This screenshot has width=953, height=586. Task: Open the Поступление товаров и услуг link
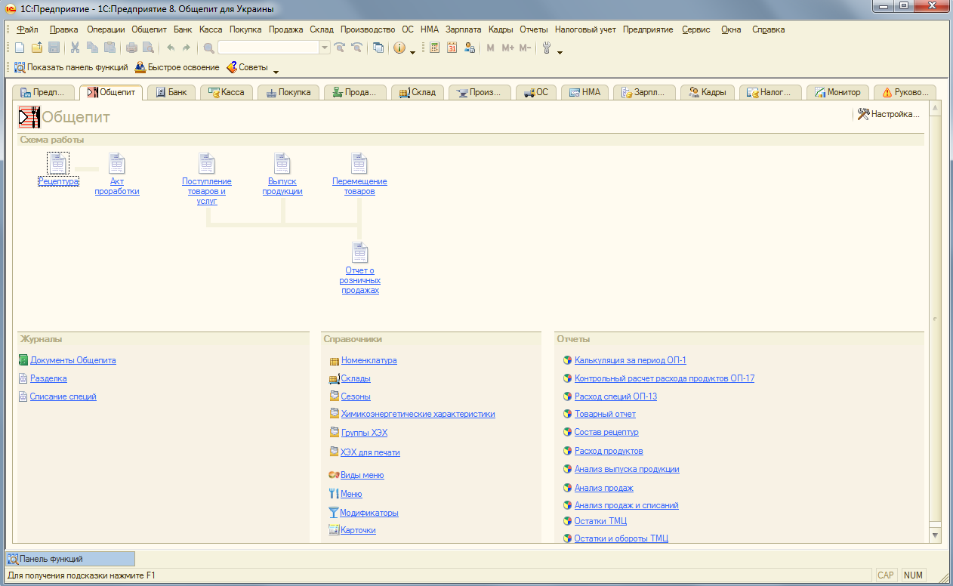pos(207,191)
